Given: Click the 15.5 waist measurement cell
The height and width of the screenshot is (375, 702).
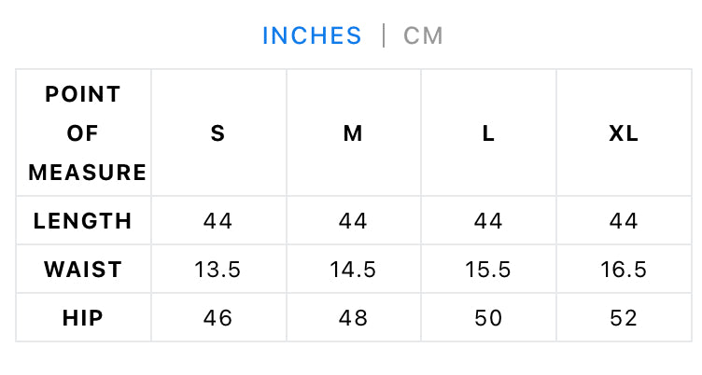Looking at the screenshot, I should coord(488,270).
